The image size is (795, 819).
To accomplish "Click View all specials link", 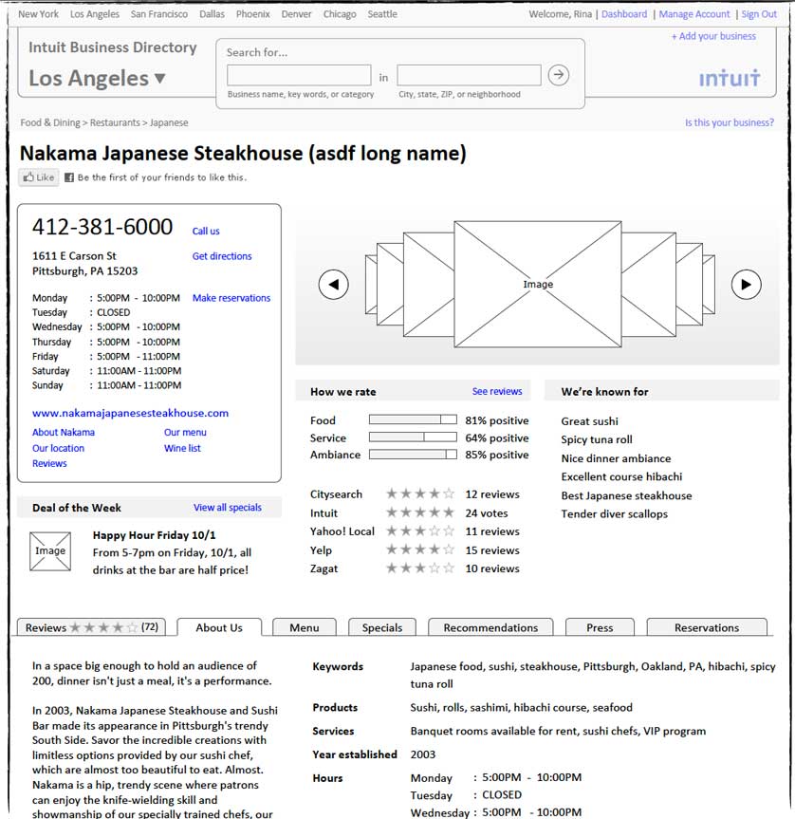I will pyautogui.click(x=228, y=507).
